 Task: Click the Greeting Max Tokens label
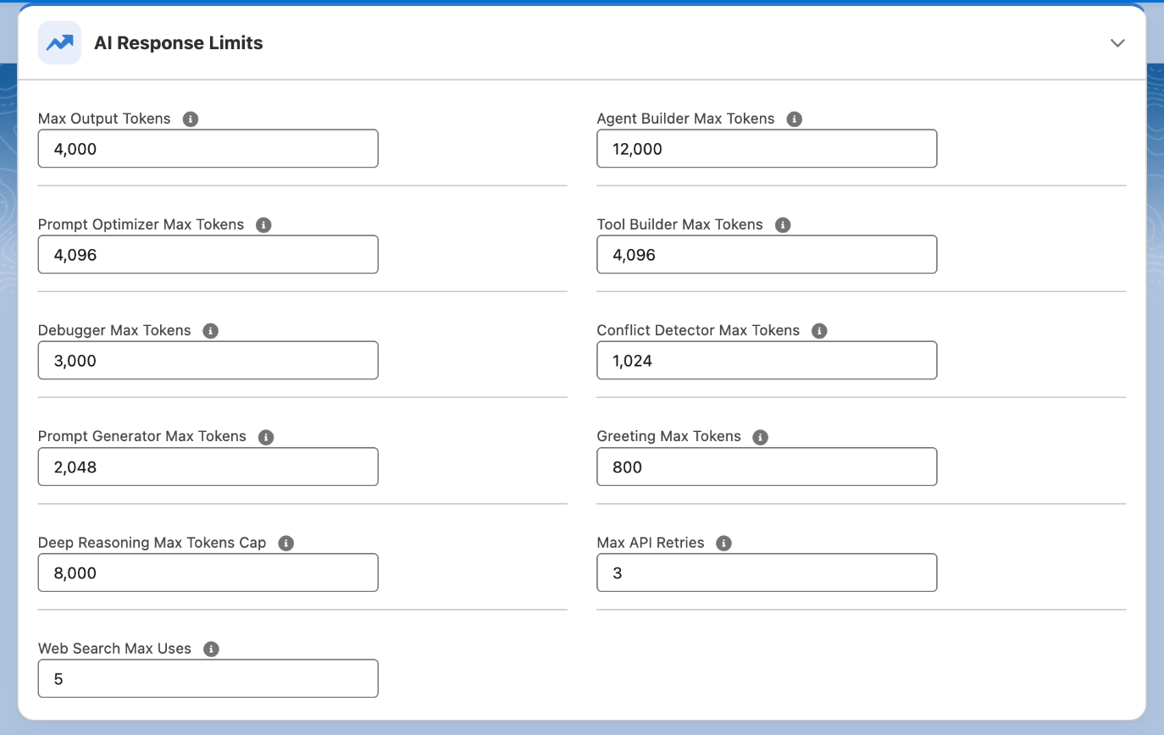[668, 436]
